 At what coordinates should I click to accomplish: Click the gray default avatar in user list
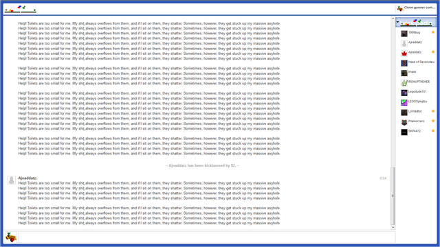pyautogui.click(x=404, y=43)
